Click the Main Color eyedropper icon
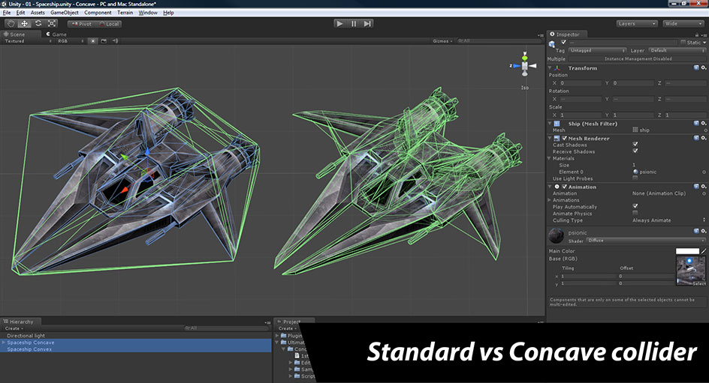This screenshot has width=709, height=383. point(703,251)
